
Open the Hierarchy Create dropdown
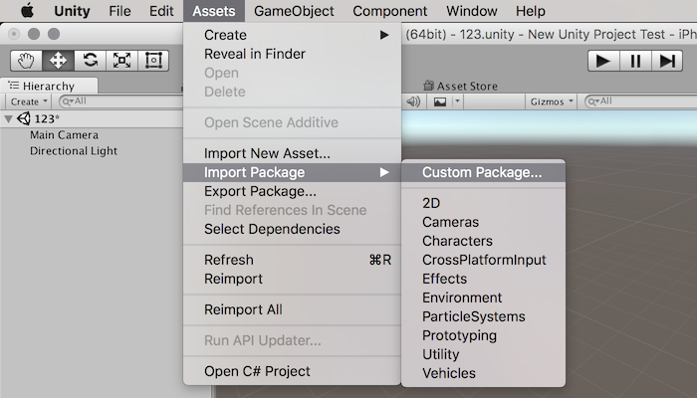click(29, 101)
